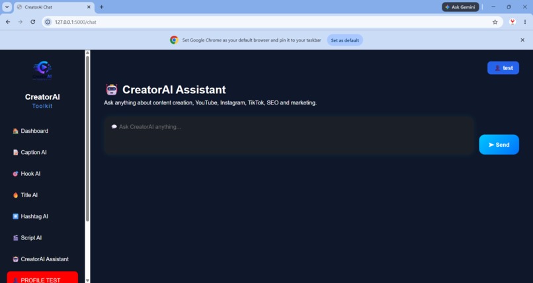Open the test user profile button

tap(503, 68)
